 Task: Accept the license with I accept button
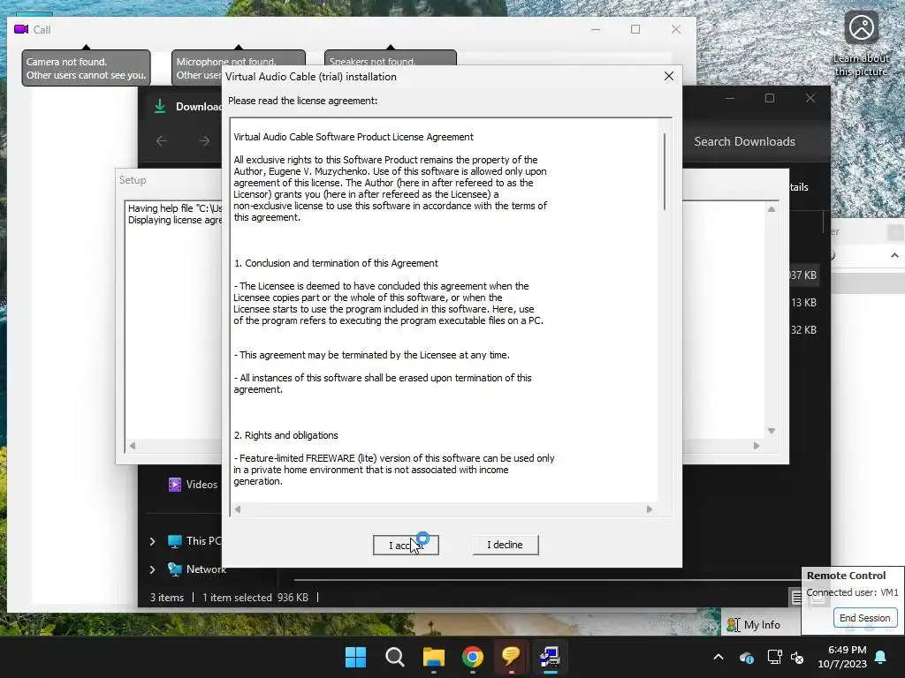(406, 545)
